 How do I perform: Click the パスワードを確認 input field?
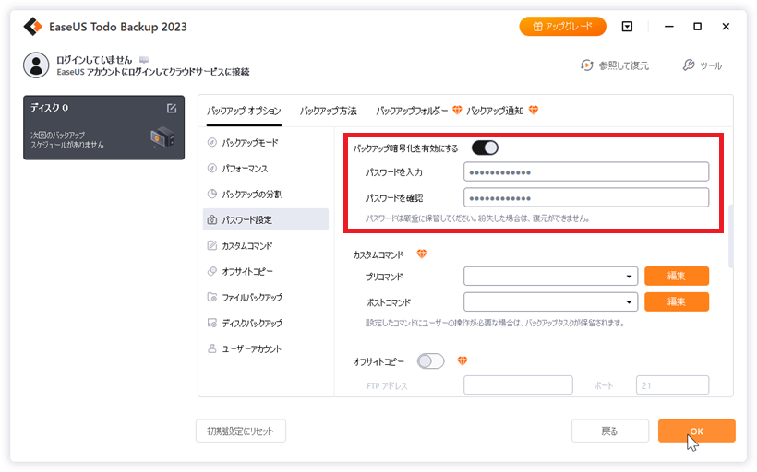(x=585, y=197)
